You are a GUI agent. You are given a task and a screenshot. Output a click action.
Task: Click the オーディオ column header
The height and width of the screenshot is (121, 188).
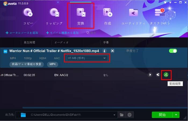(x=62, y=43)
